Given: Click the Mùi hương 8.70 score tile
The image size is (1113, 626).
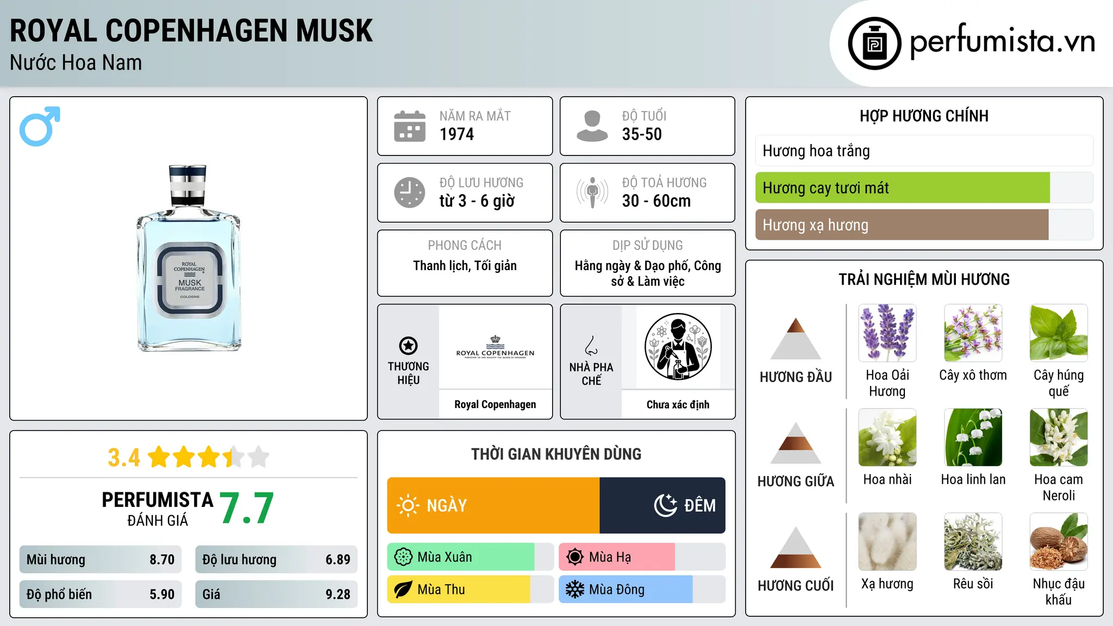Looking at the screenshot, I should [x=101, y=559].
